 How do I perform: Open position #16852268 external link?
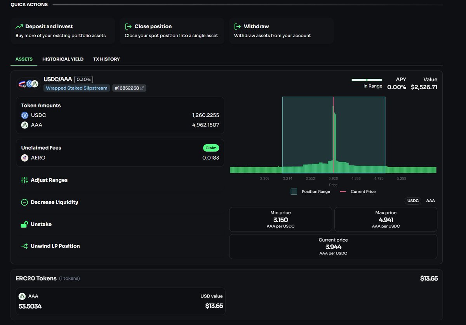coord(129,88)
